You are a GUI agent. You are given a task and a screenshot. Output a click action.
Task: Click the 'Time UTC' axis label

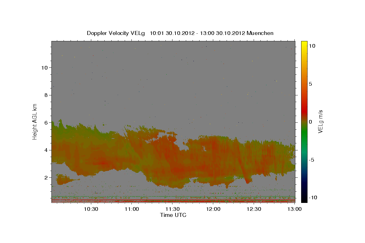(173, 215)
